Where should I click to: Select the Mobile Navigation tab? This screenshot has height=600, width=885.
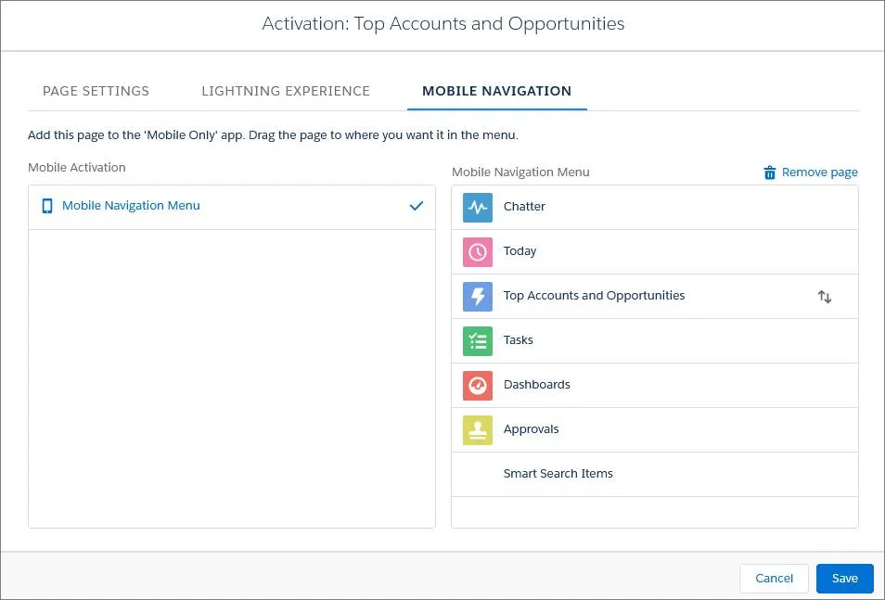(496, 91)
